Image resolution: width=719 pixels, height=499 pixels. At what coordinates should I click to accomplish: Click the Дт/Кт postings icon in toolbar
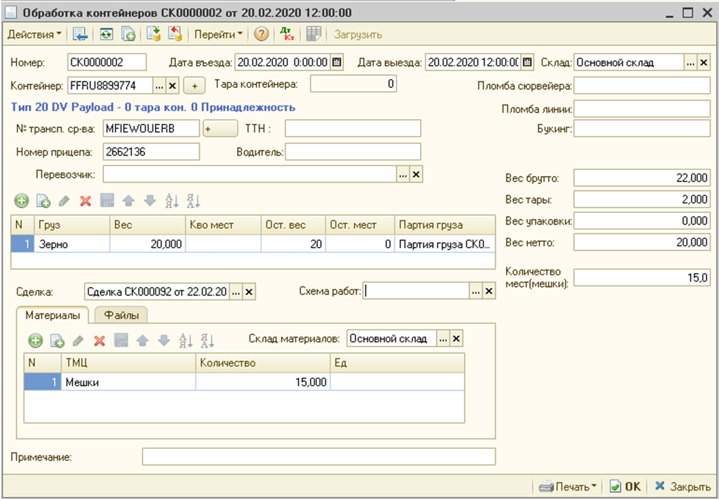[x=287, y=35]
